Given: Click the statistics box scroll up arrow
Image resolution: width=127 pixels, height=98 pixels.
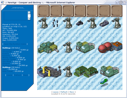Looking at the screenshot, I should (29, 13).
